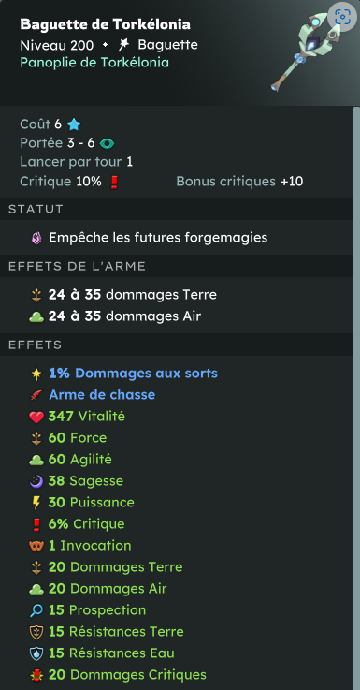Click the magnifying glass Prospection icon
360x690 pixels.
(36, 610)
